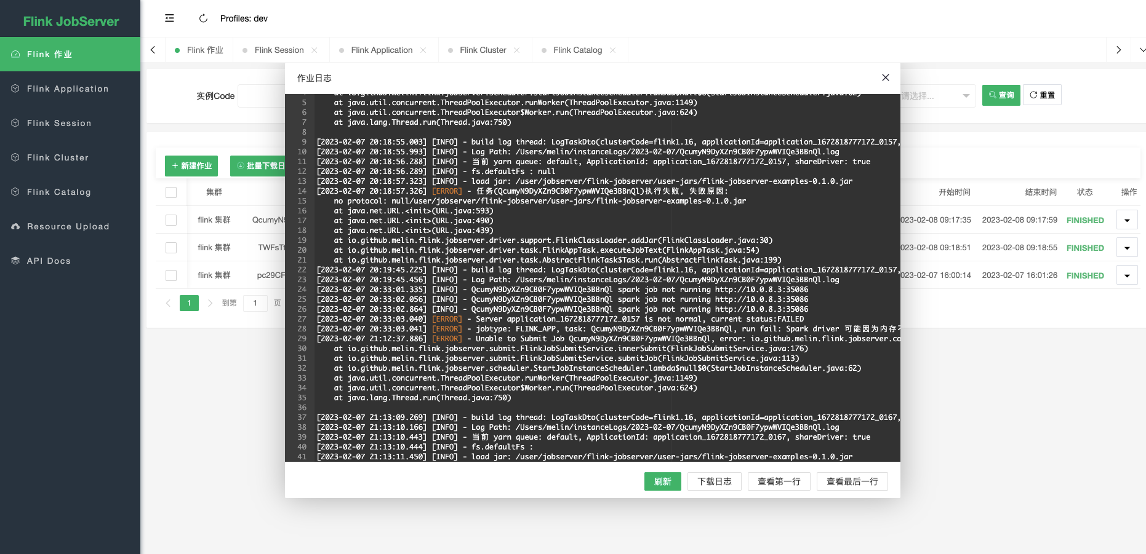1146x554 pixels.
Task: Expand the tab options dropdown chevron
Action: tap(1142, 50)
